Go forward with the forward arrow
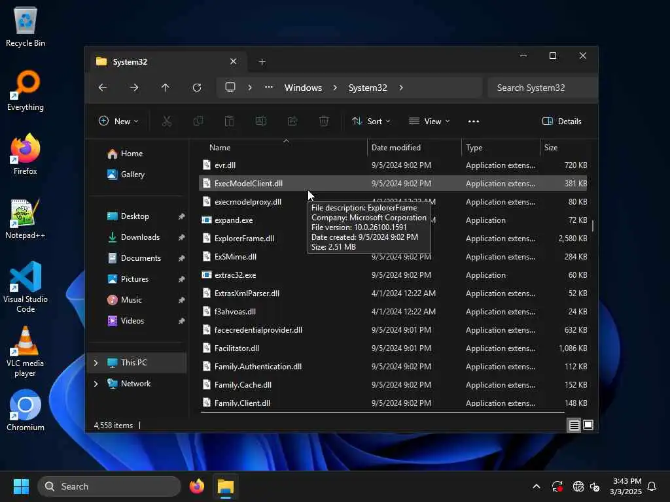Image resolution: width=670 pixels, height=502 pixels. pyautogui.click(x=134, y=88)
